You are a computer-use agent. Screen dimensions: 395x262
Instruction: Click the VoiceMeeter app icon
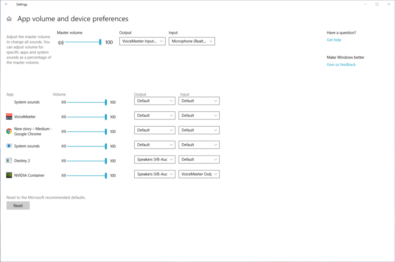click(x=9, y=117)
